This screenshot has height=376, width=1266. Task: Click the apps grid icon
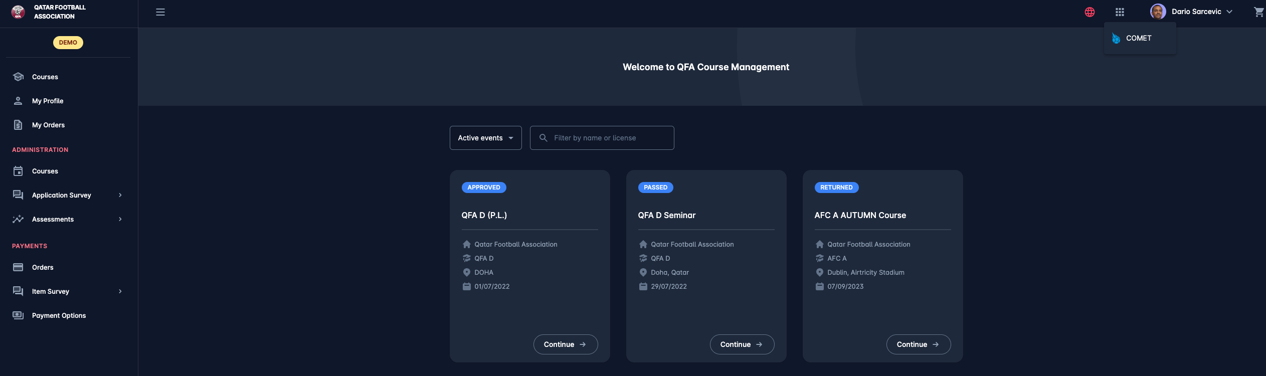tap(1120, 12)
